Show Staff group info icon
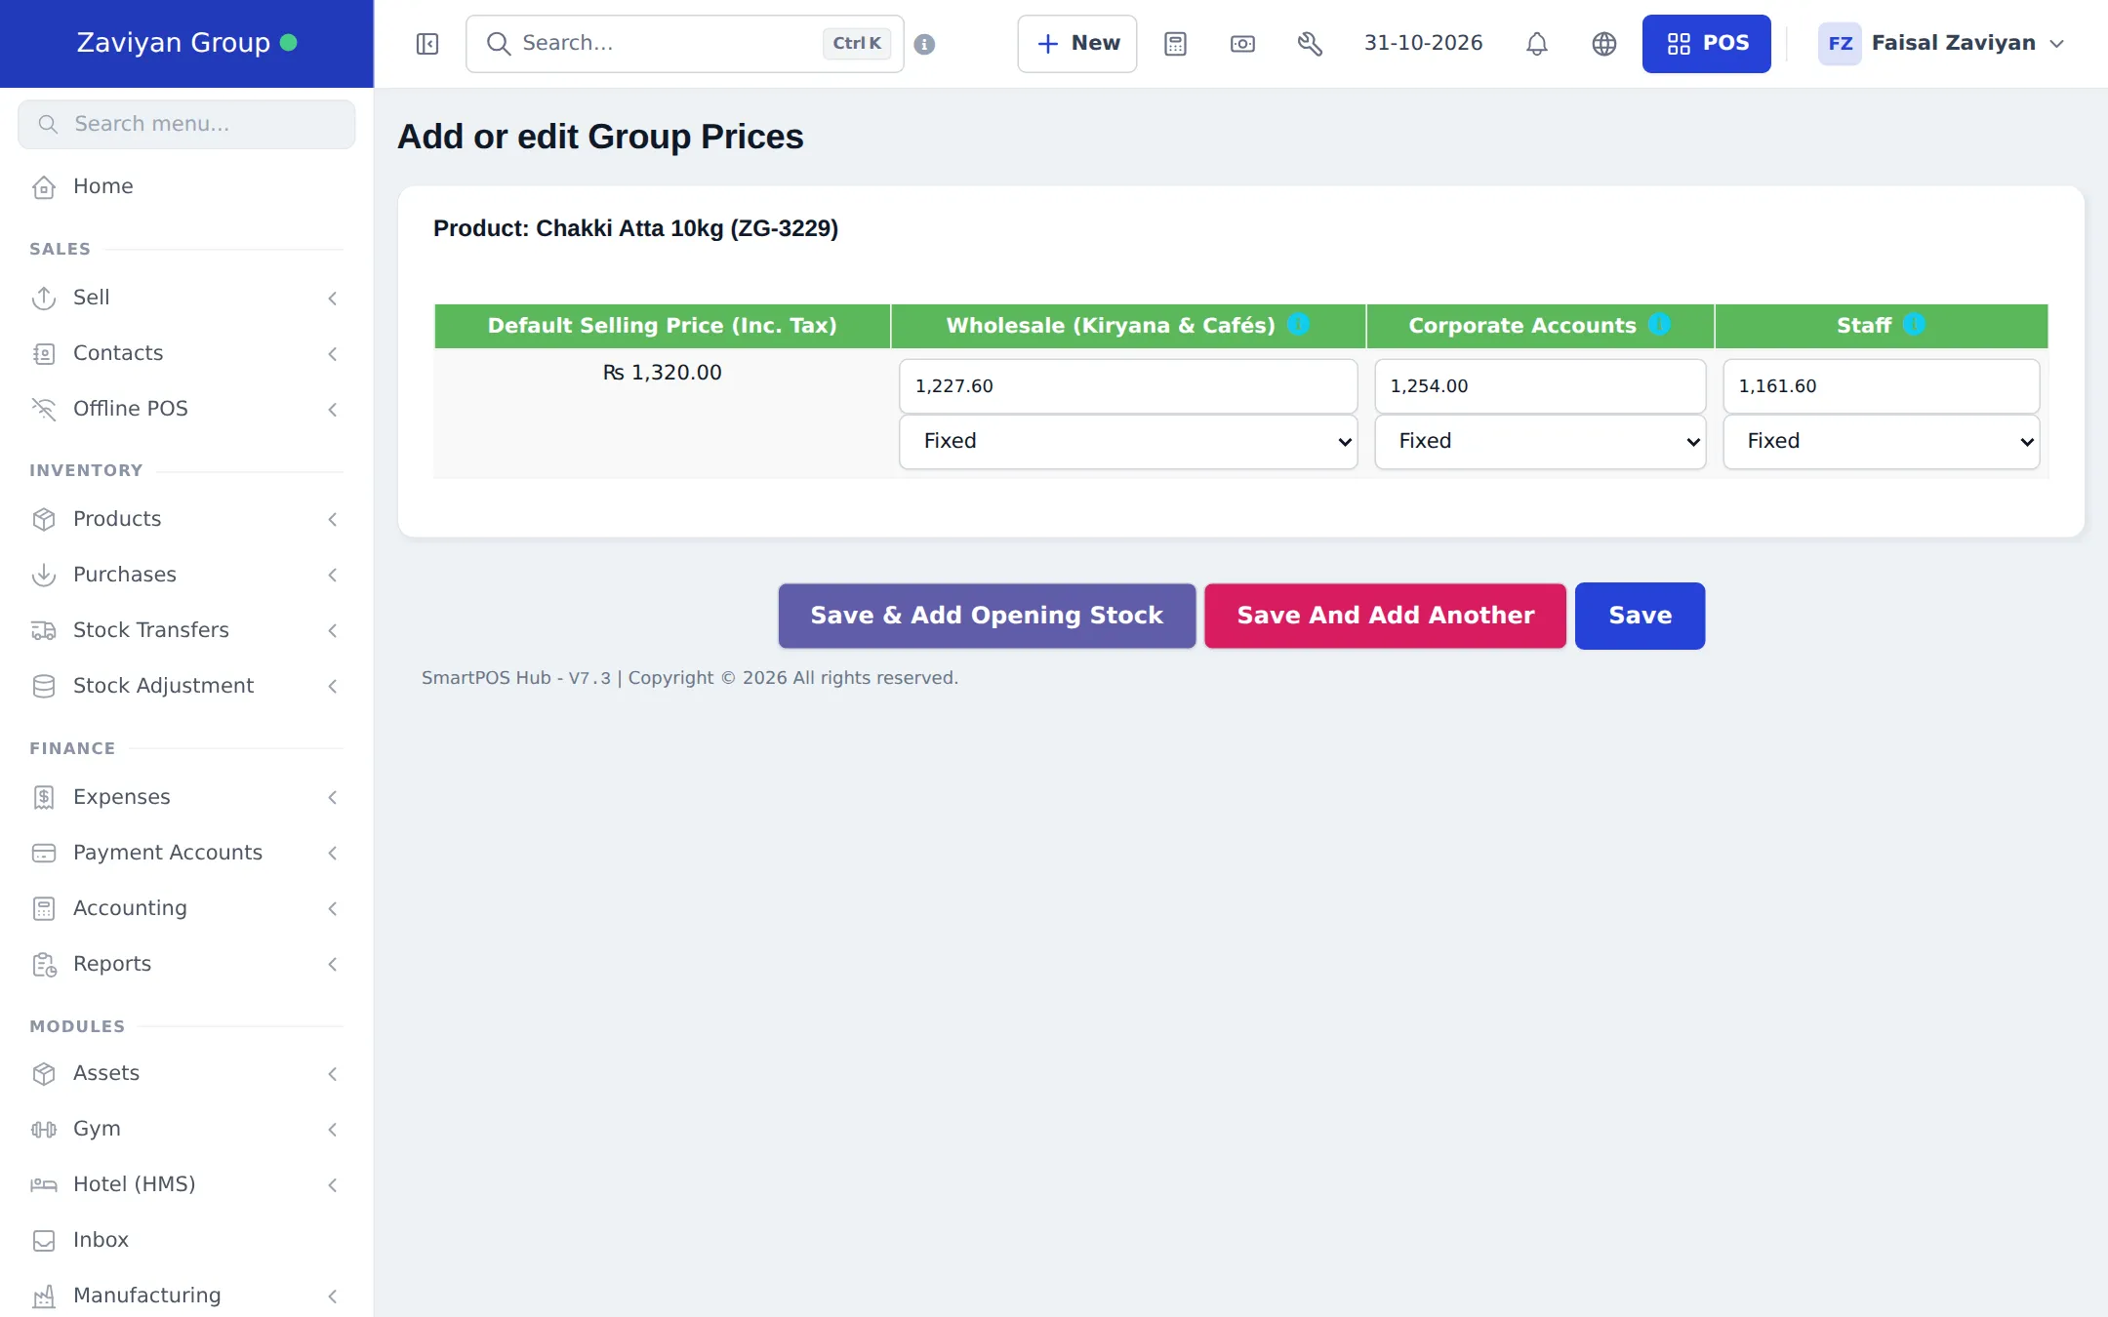This screenshot has height=1317, width=2108. click(x=1914, y=324)
